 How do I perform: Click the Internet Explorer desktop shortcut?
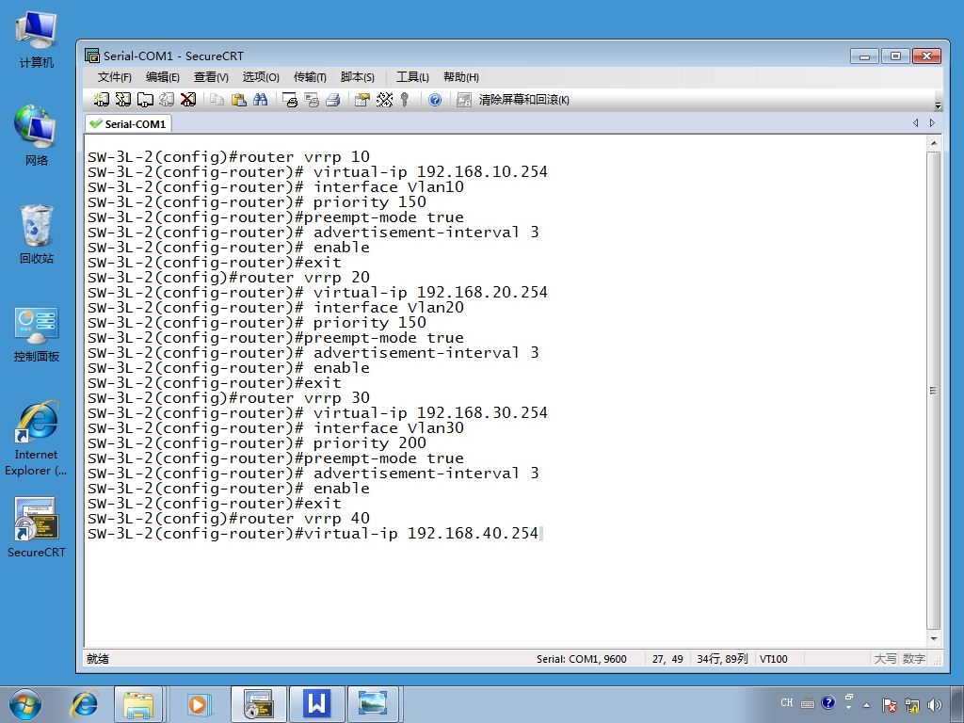(x=37, y=438)
